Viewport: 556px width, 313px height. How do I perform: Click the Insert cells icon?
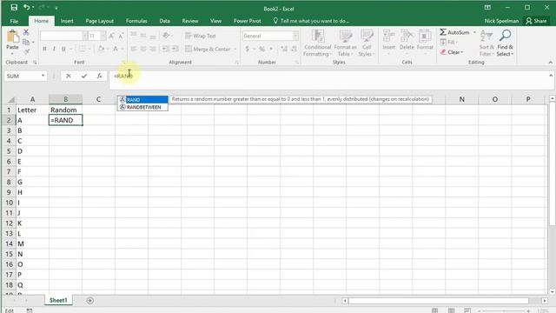388,37
